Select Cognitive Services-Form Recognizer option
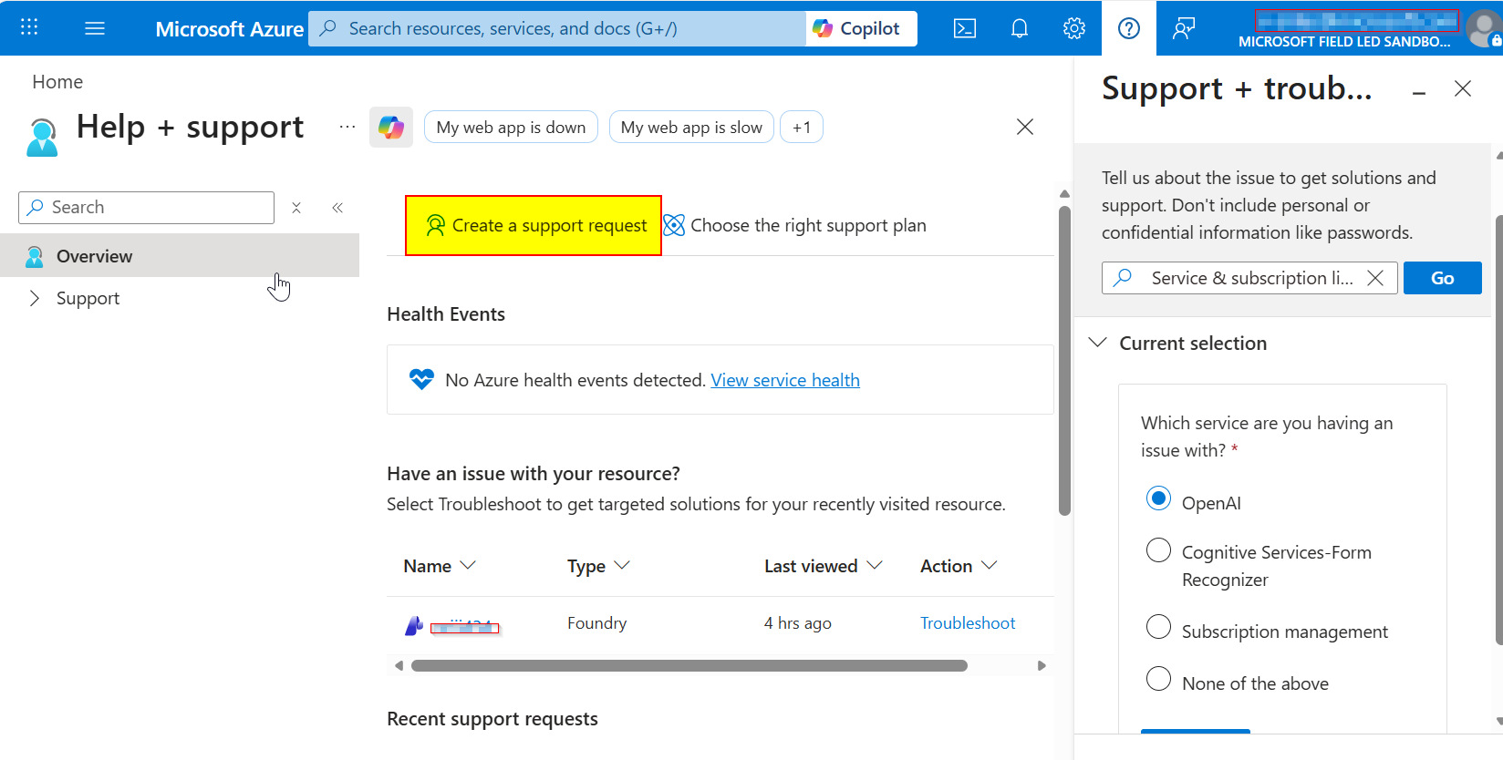 (x=1158, y=550)
